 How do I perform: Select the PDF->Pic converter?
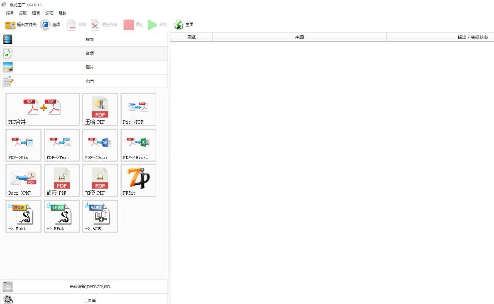[x=24, y=145]
